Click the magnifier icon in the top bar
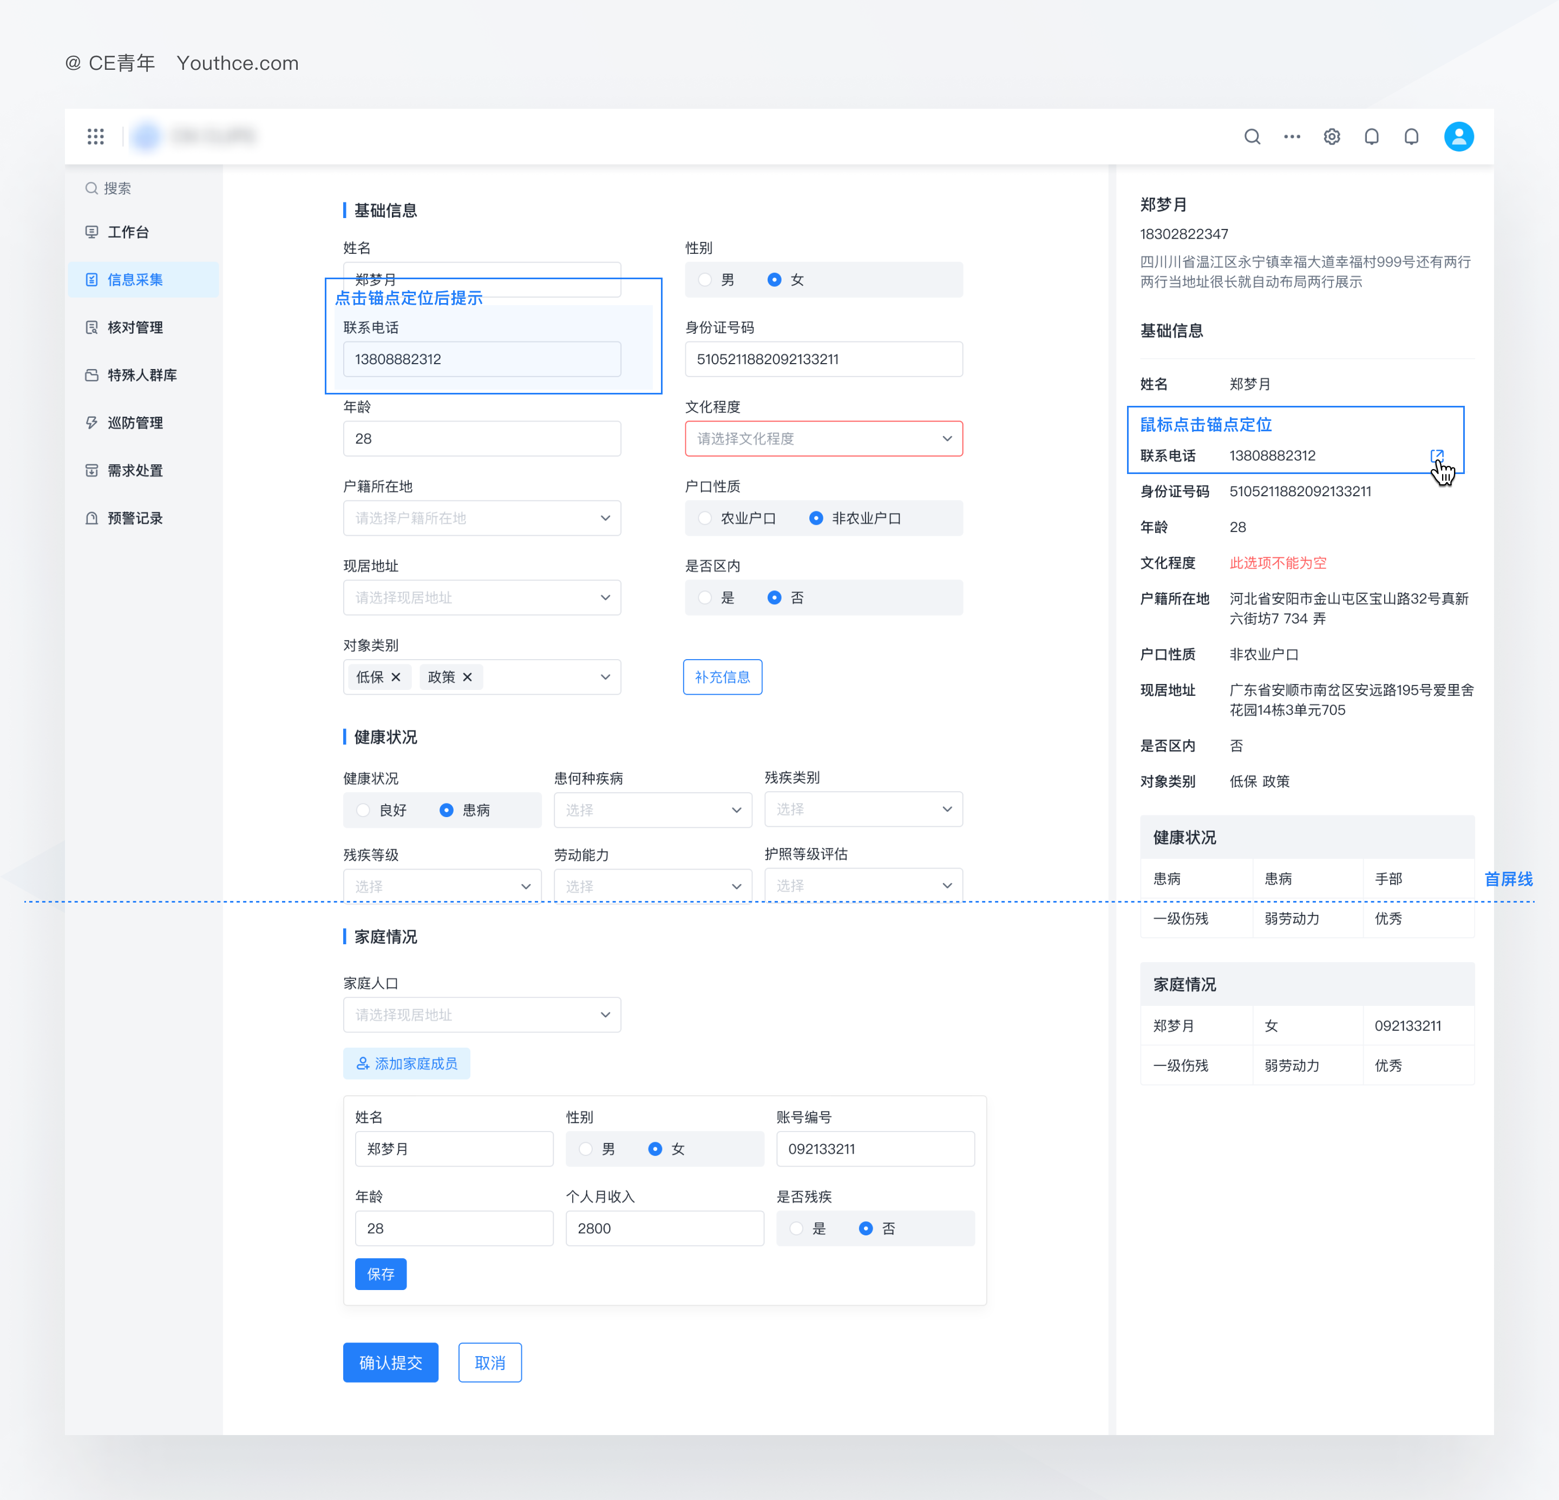The height and width of the screenshot is (1500, 1559). pos(1252,137)
